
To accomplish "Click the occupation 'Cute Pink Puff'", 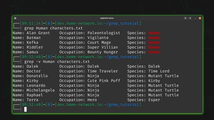I will [x=104, y=81].
